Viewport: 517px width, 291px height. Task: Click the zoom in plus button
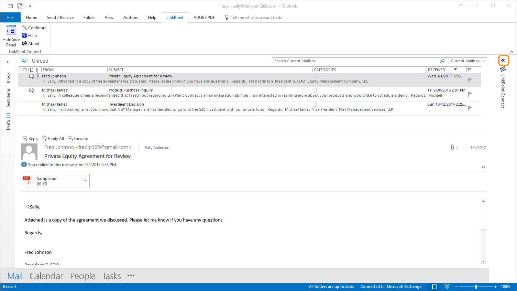(496, 287)
